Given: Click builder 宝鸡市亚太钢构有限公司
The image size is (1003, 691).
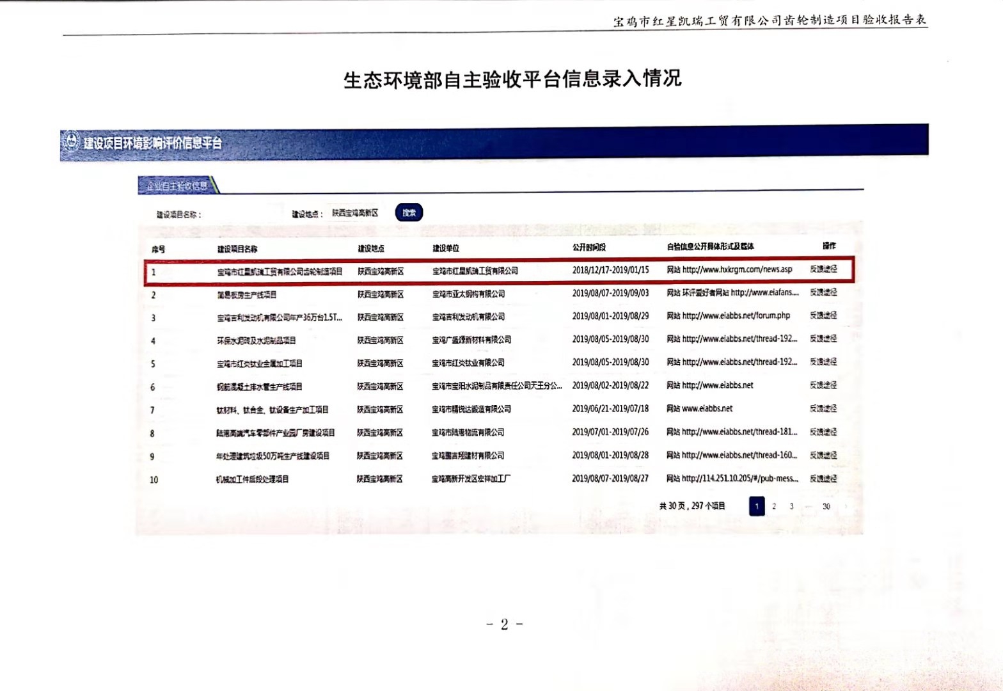Looking at the screenshot, I should click(469, 294).
